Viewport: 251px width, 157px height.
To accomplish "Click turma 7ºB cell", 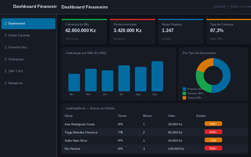I will click(120, 132).
